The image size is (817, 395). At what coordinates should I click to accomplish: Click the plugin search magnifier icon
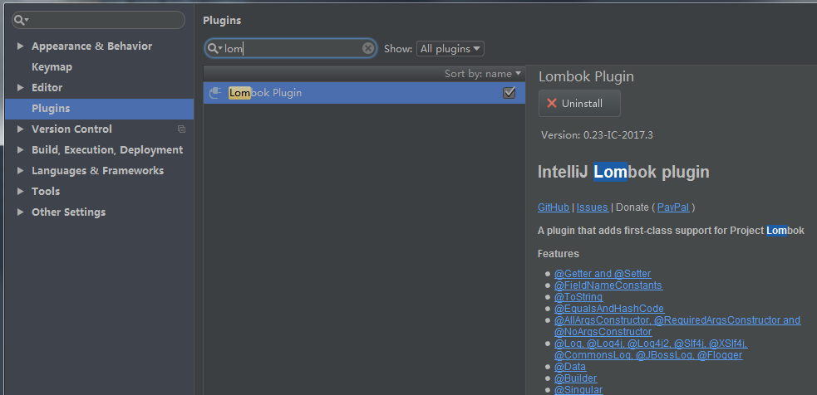[x=214, y=48]
